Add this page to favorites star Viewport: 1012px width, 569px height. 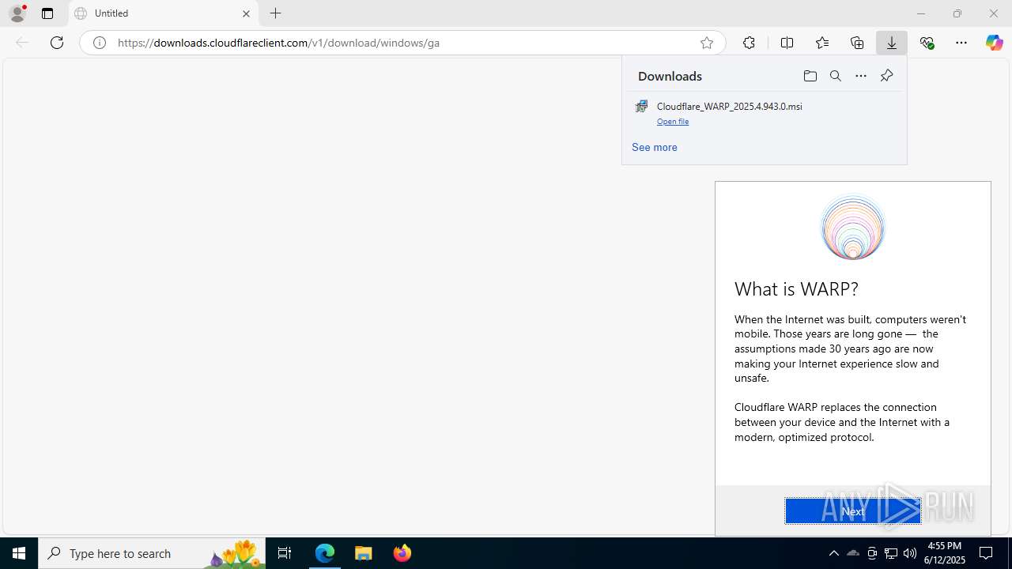707,43
